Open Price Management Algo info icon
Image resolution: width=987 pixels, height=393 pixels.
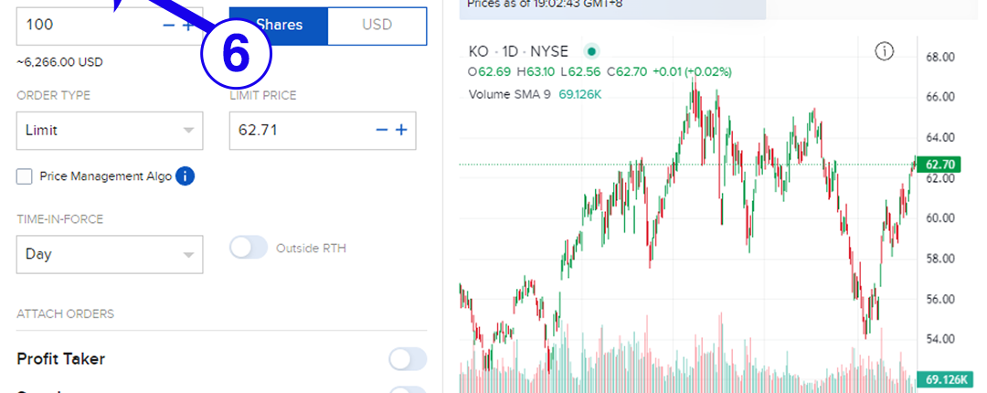[x=185, y=176]
